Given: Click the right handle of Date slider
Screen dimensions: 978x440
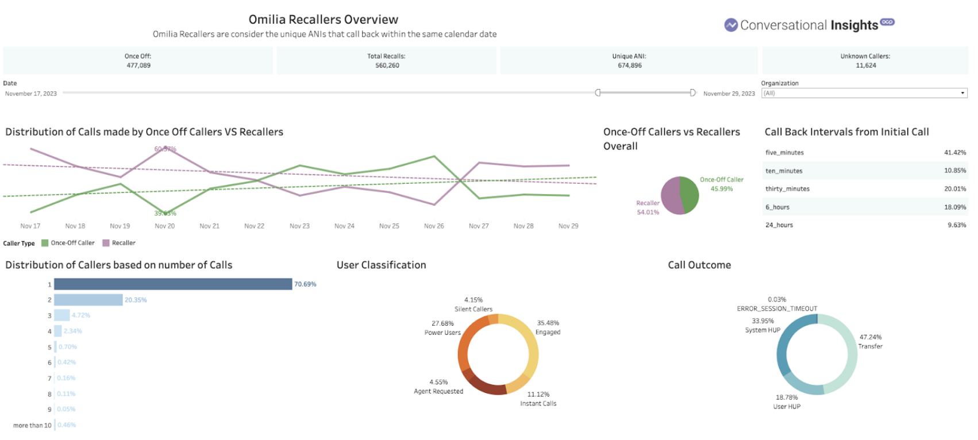Looking at the screenshot, I should [x=692, y=92].
